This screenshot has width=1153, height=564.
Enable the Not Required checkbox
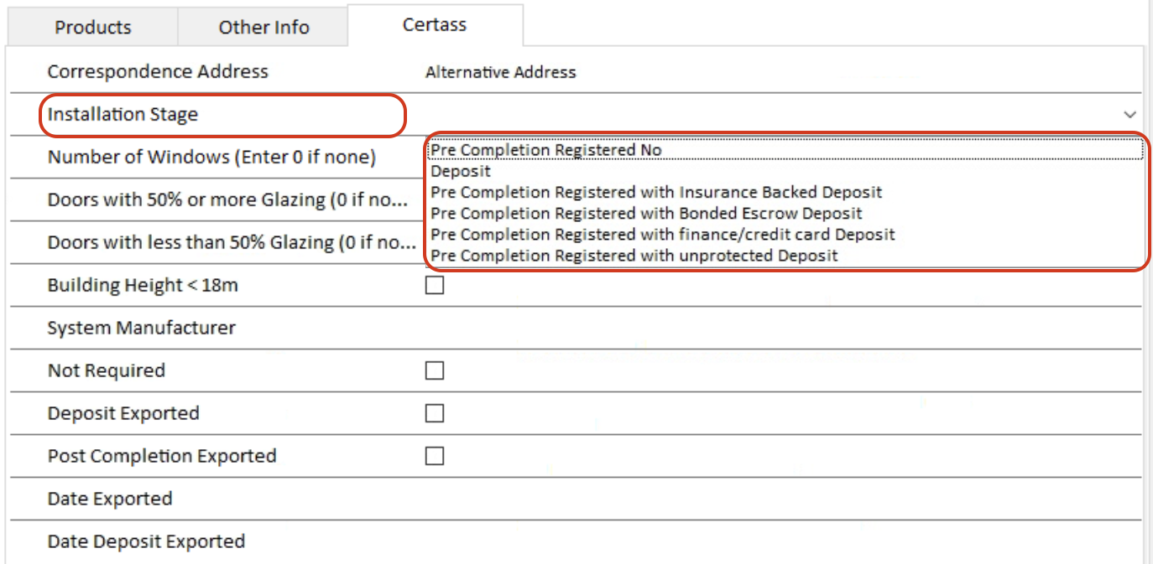coord(435,370)
